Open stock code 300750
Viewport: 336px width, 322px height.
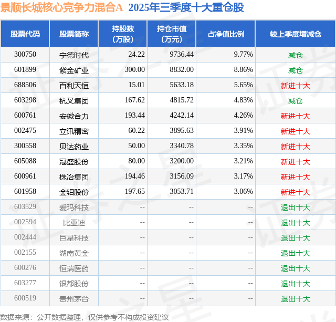25,55
